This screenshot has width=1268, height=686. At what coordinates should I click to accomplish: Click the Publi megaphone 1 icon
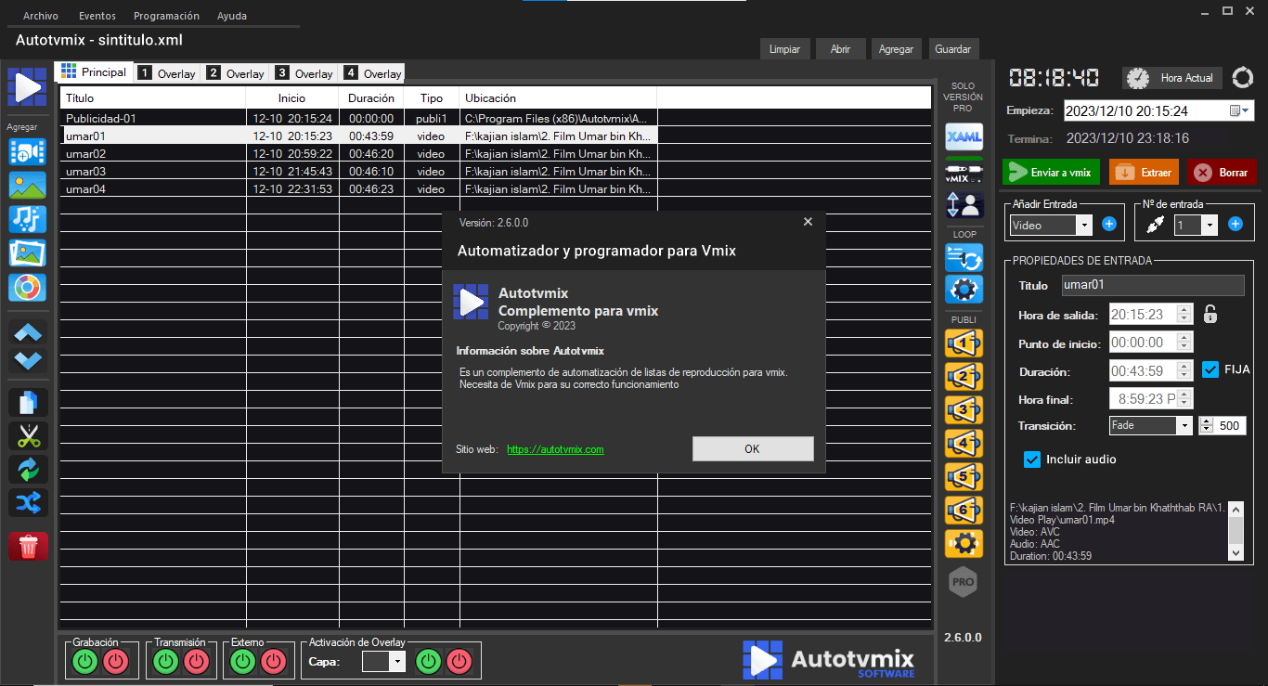tap(964, 344)
